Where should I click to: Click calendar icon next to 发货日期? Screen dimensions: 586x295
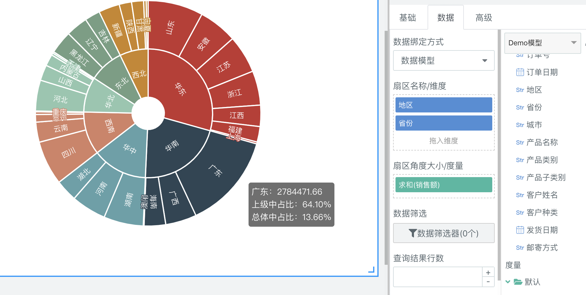pos(520,230)
